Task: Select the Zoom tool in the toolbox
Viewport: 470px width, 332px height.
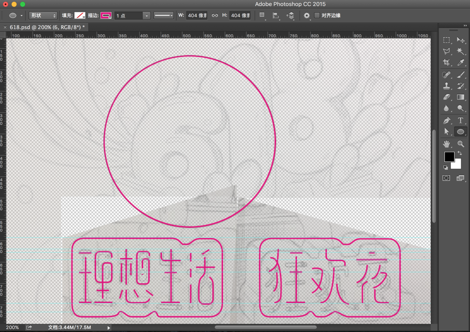Action: (x=461, y=144)
